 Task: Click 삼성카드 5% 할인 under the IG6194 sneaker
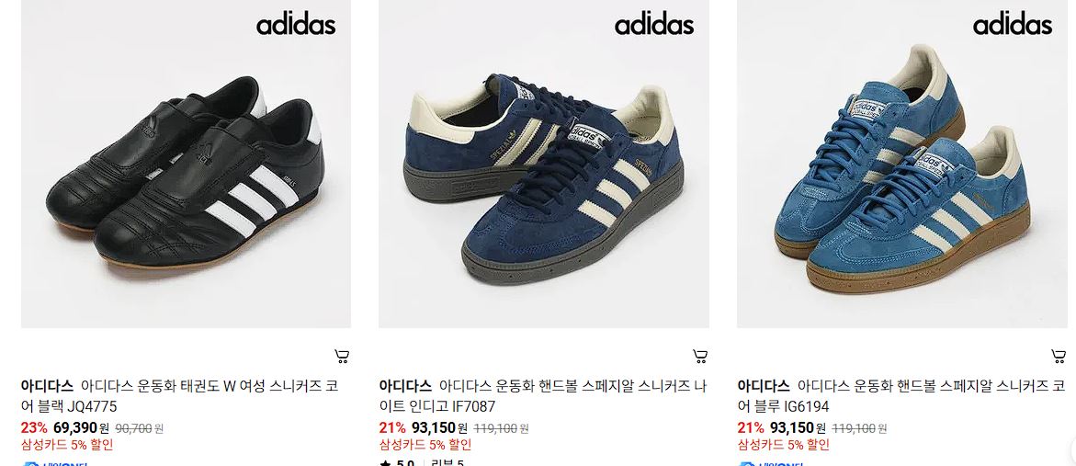(783, 445)
